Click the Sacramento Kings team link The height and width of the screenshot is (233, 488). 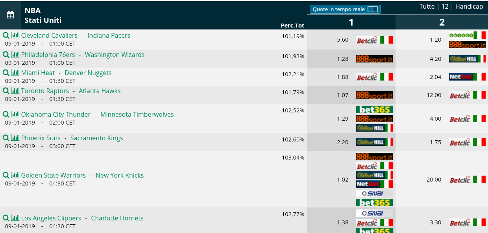(x=96, y=138)
